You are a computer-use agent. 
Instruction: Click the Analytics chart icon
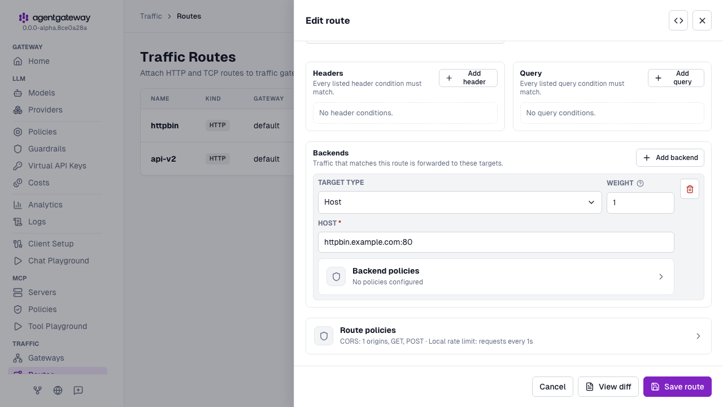[x=18, y=205]
